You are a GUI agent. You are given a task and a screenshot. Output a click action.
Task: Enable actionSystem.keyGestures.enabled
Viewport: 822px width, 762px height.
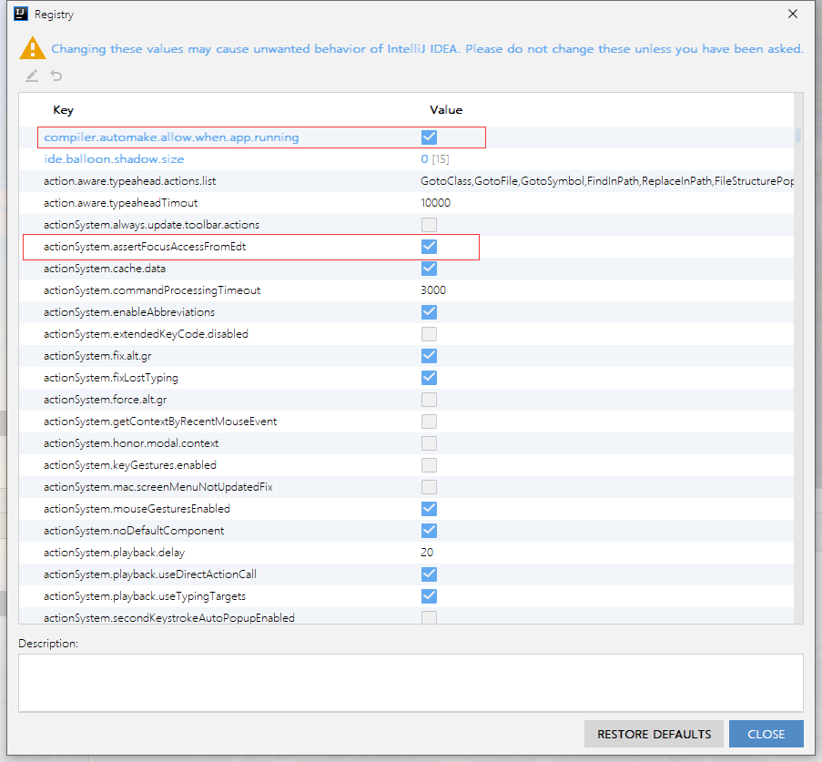pyautogui.click(x=429, y=464)
